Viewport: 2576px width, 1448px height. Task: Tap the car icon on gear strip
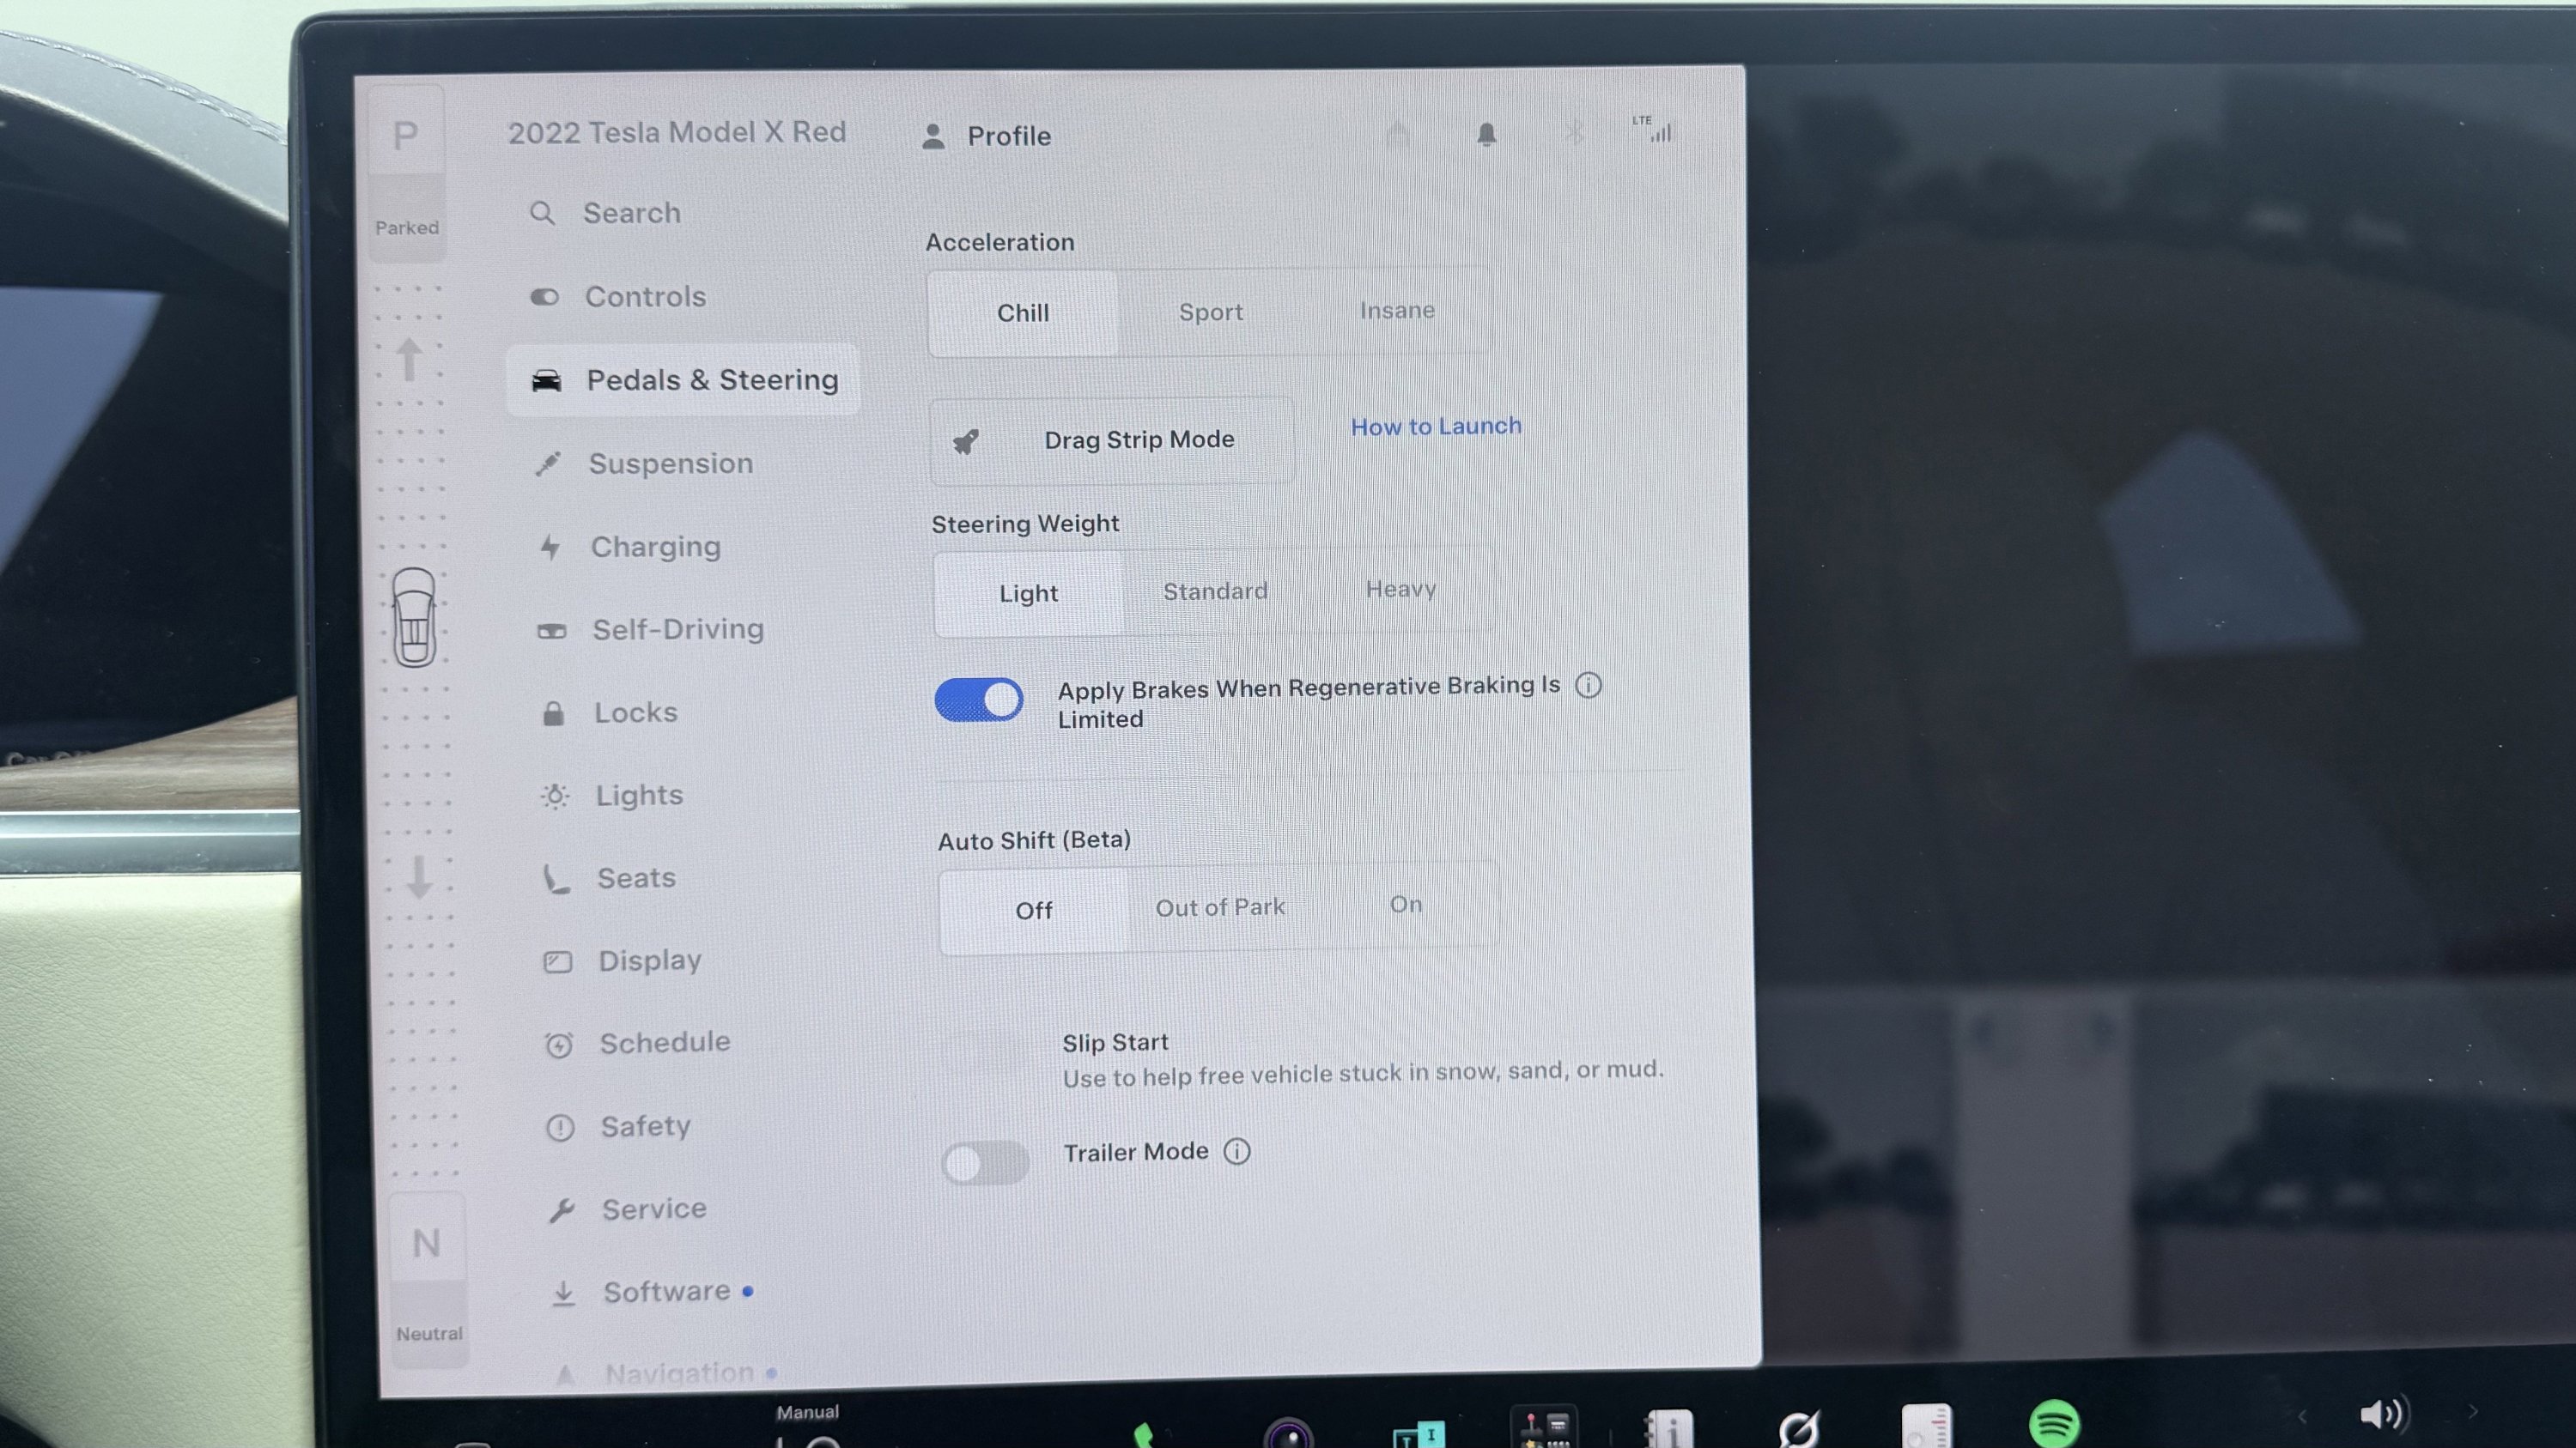414,618
